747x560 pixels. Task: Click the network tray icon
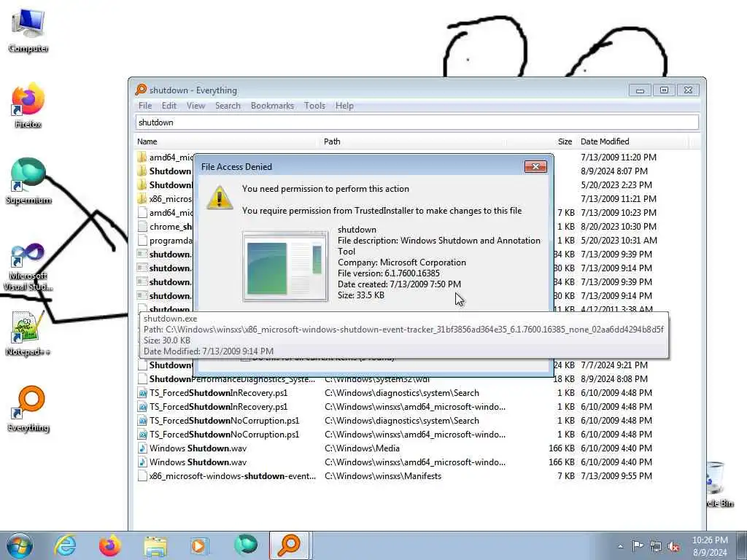point(656,546)
